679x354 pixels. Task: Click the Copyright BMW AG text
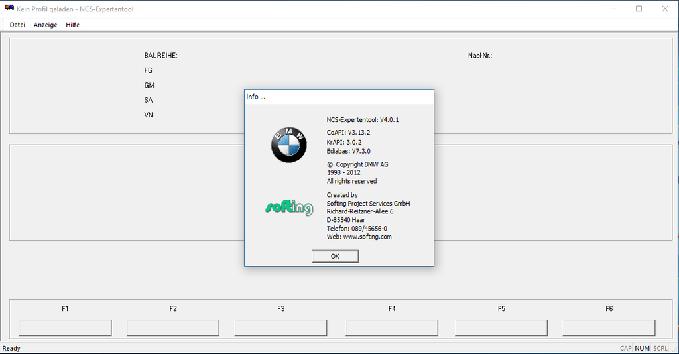[x=357, y=164]
